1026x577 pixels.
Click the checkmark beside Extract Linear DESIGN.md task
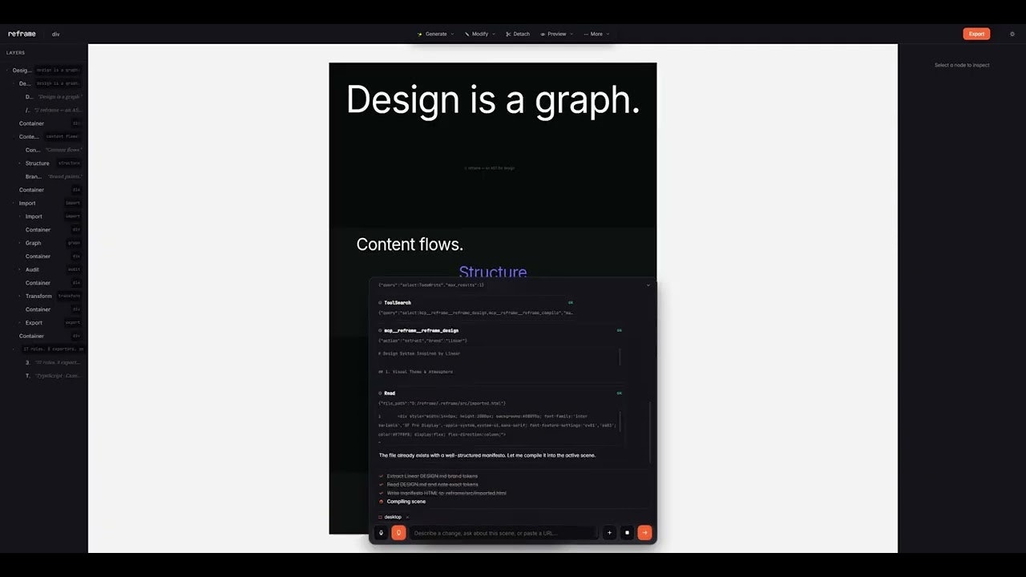point(382,476)
